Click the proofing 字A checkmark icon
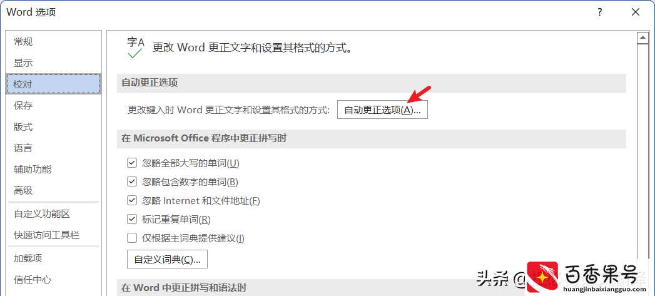Viewport: 655px width, 296px height. pos(135,47)
